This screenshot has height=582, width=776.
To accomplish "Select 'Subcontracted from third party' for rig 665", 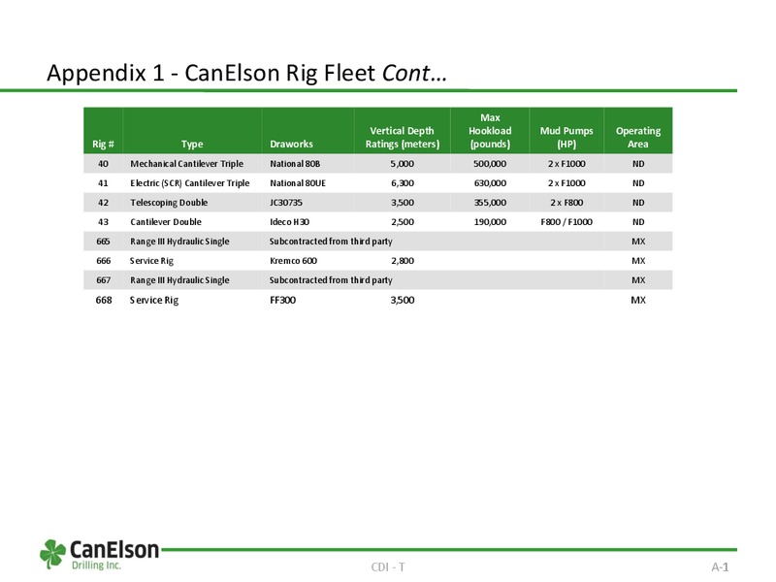I will 331,242.
